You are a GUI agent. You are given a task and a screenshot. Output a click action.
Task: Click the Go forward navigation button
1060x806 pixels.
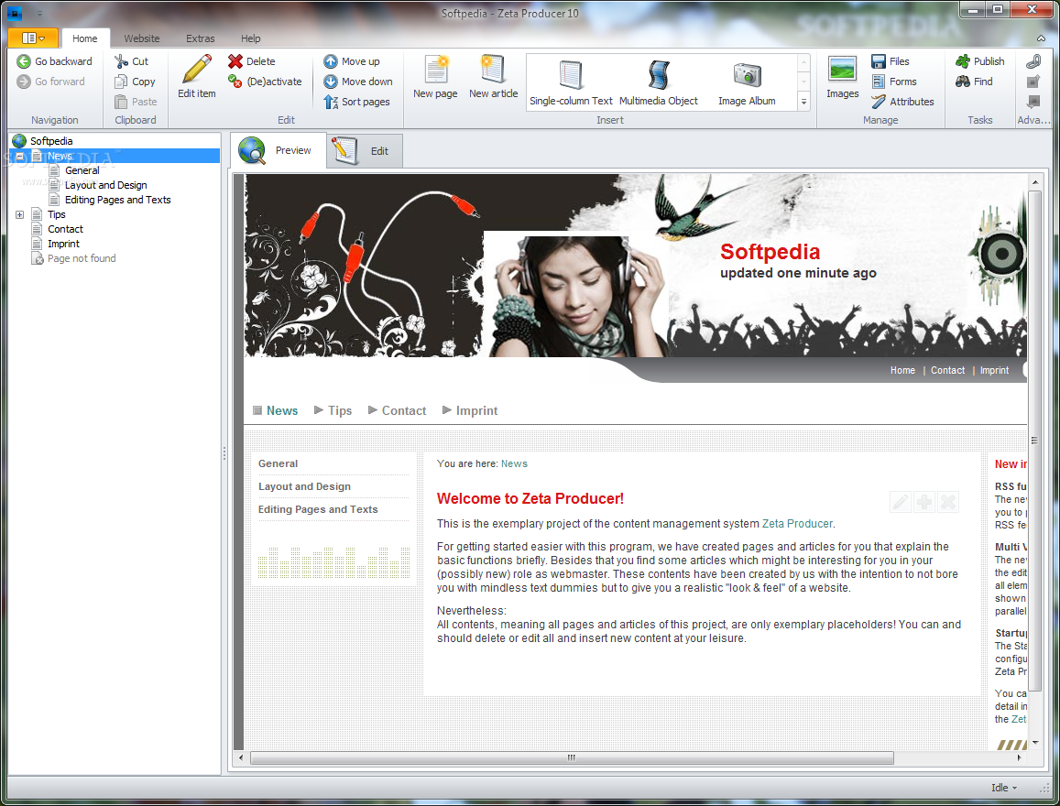50,82
